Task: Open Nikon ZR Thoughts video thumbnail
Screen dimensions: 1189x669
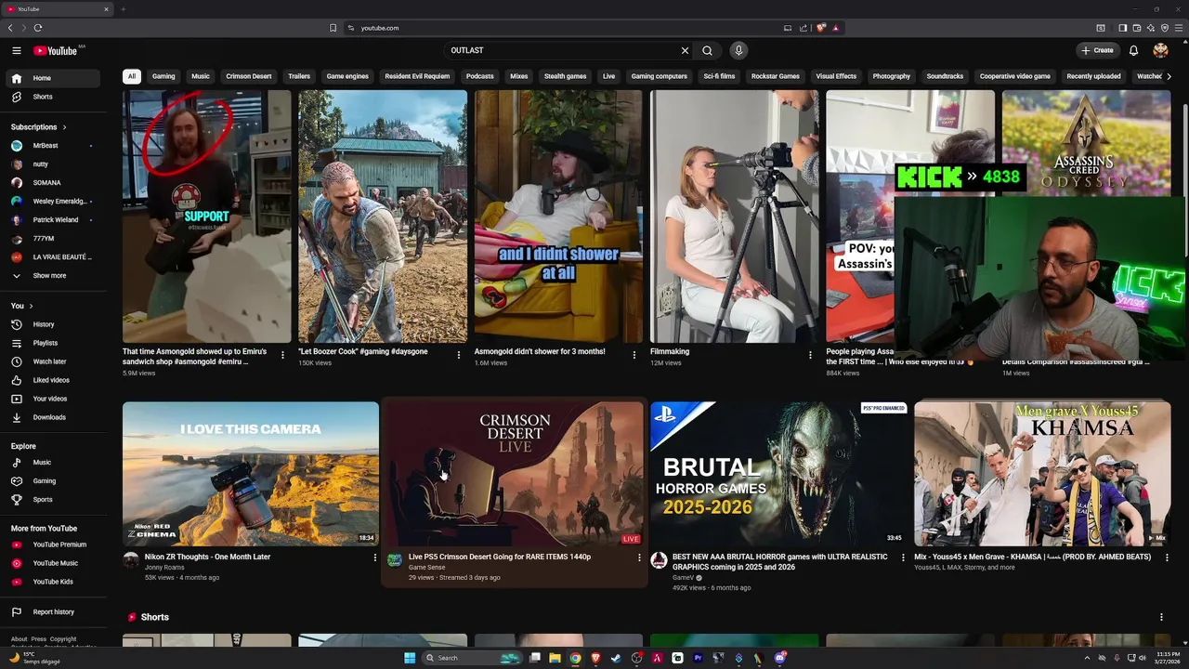Action: coord(251,474)
